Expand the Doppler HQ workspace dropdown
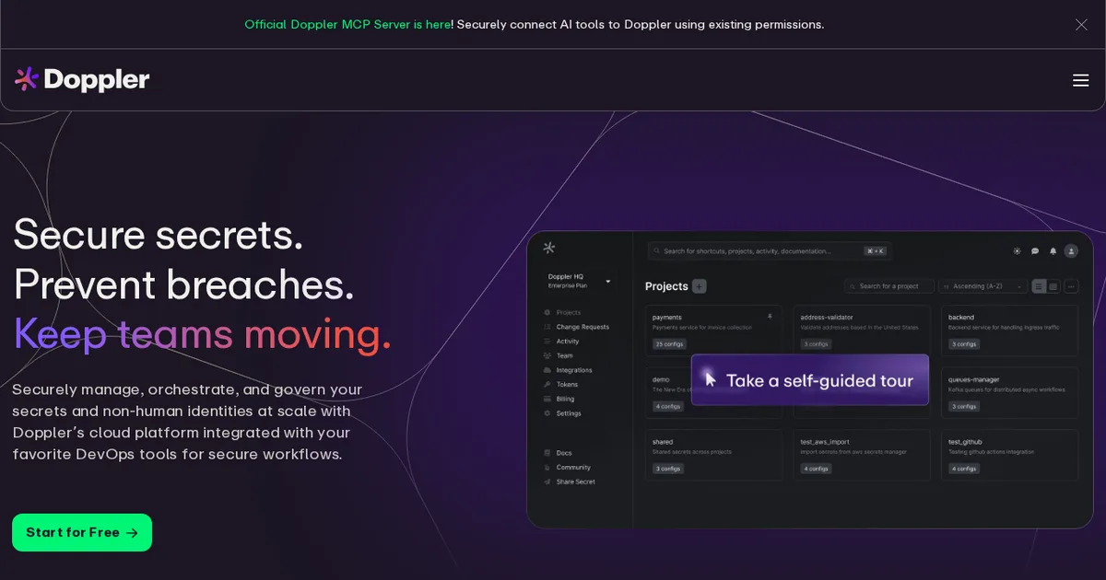This screenshot has height=580, width=1106. [579, 281]
